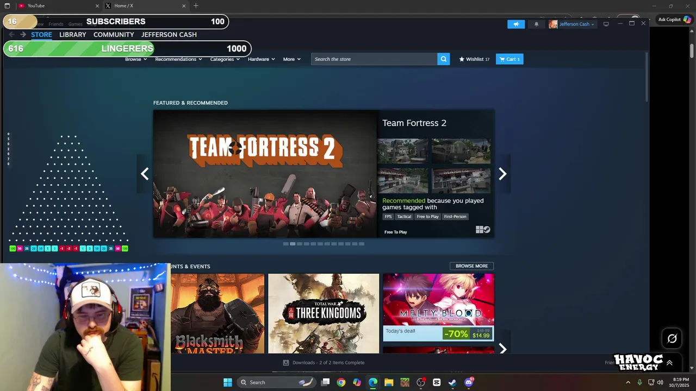This screenshot has width=696, height=391.
Task: Click the highlighted featured carousel page dot
Action: [x=293, y=244]
